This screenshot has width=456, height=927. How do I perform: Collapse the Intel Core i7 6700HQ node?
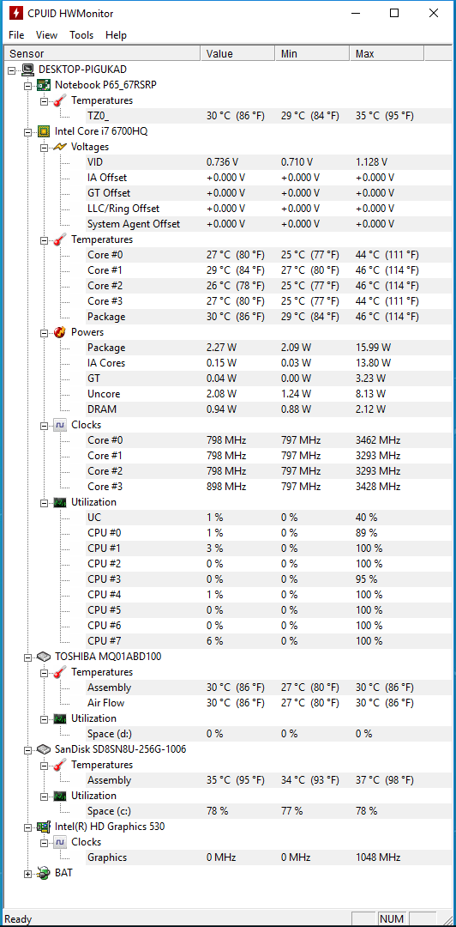tap(27, 132)
